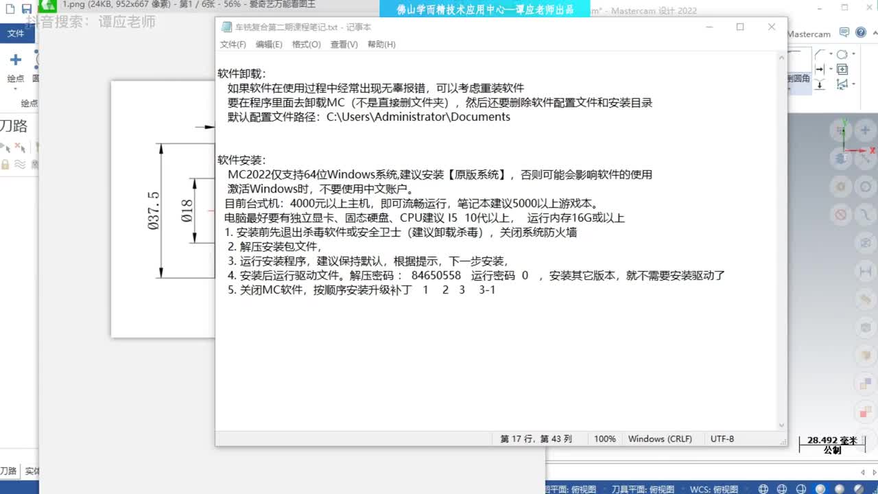Click second wireframe globe icon in status bar
Image resolution: width=878 pixels, height=494 pixels.
[x=782, y=489]
